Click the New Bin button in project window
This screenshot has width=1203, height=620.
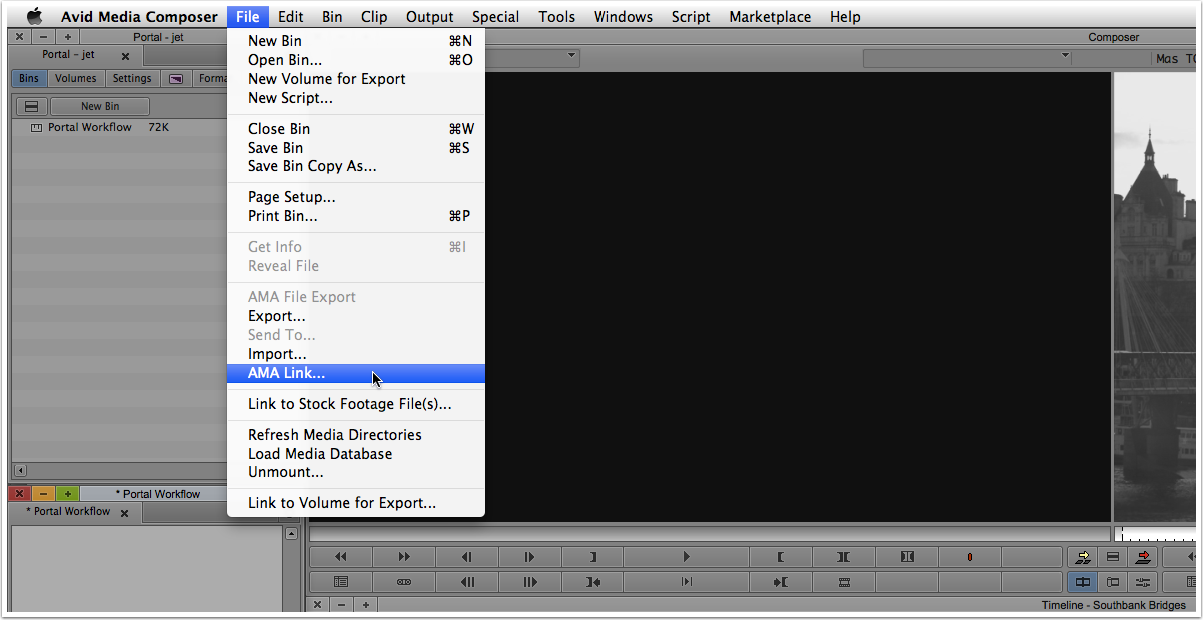tap(100, 106)
